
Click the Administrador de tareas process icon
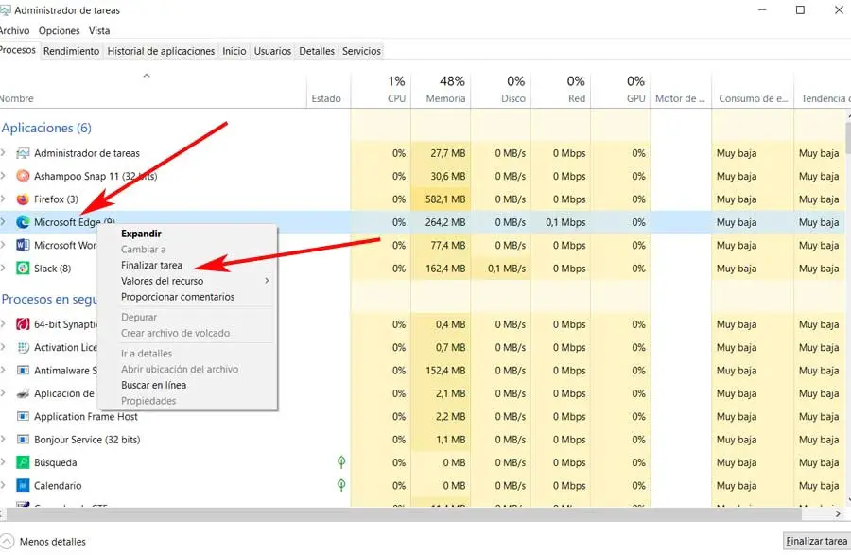pos(23,153)
